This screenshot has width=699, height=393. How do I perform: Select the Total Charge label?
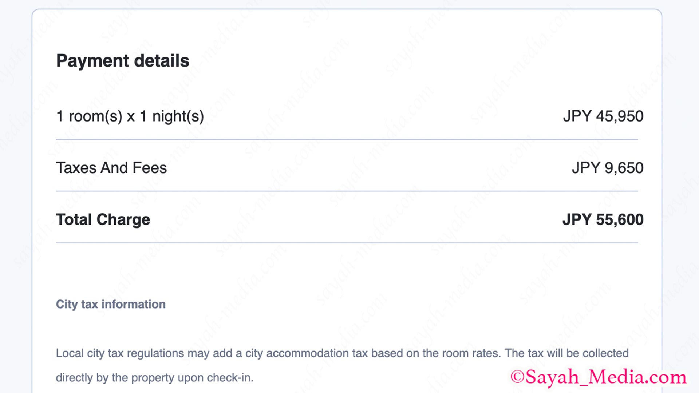pos(103,220)
